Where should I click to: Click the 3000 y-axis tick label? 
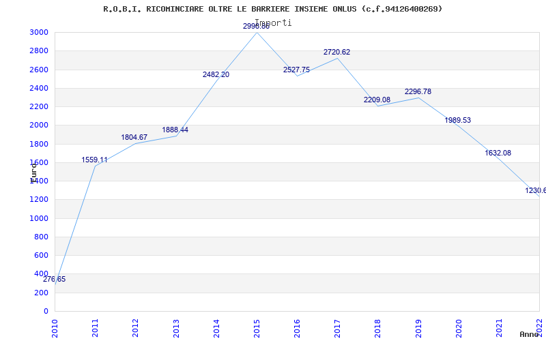pos(40,32)
